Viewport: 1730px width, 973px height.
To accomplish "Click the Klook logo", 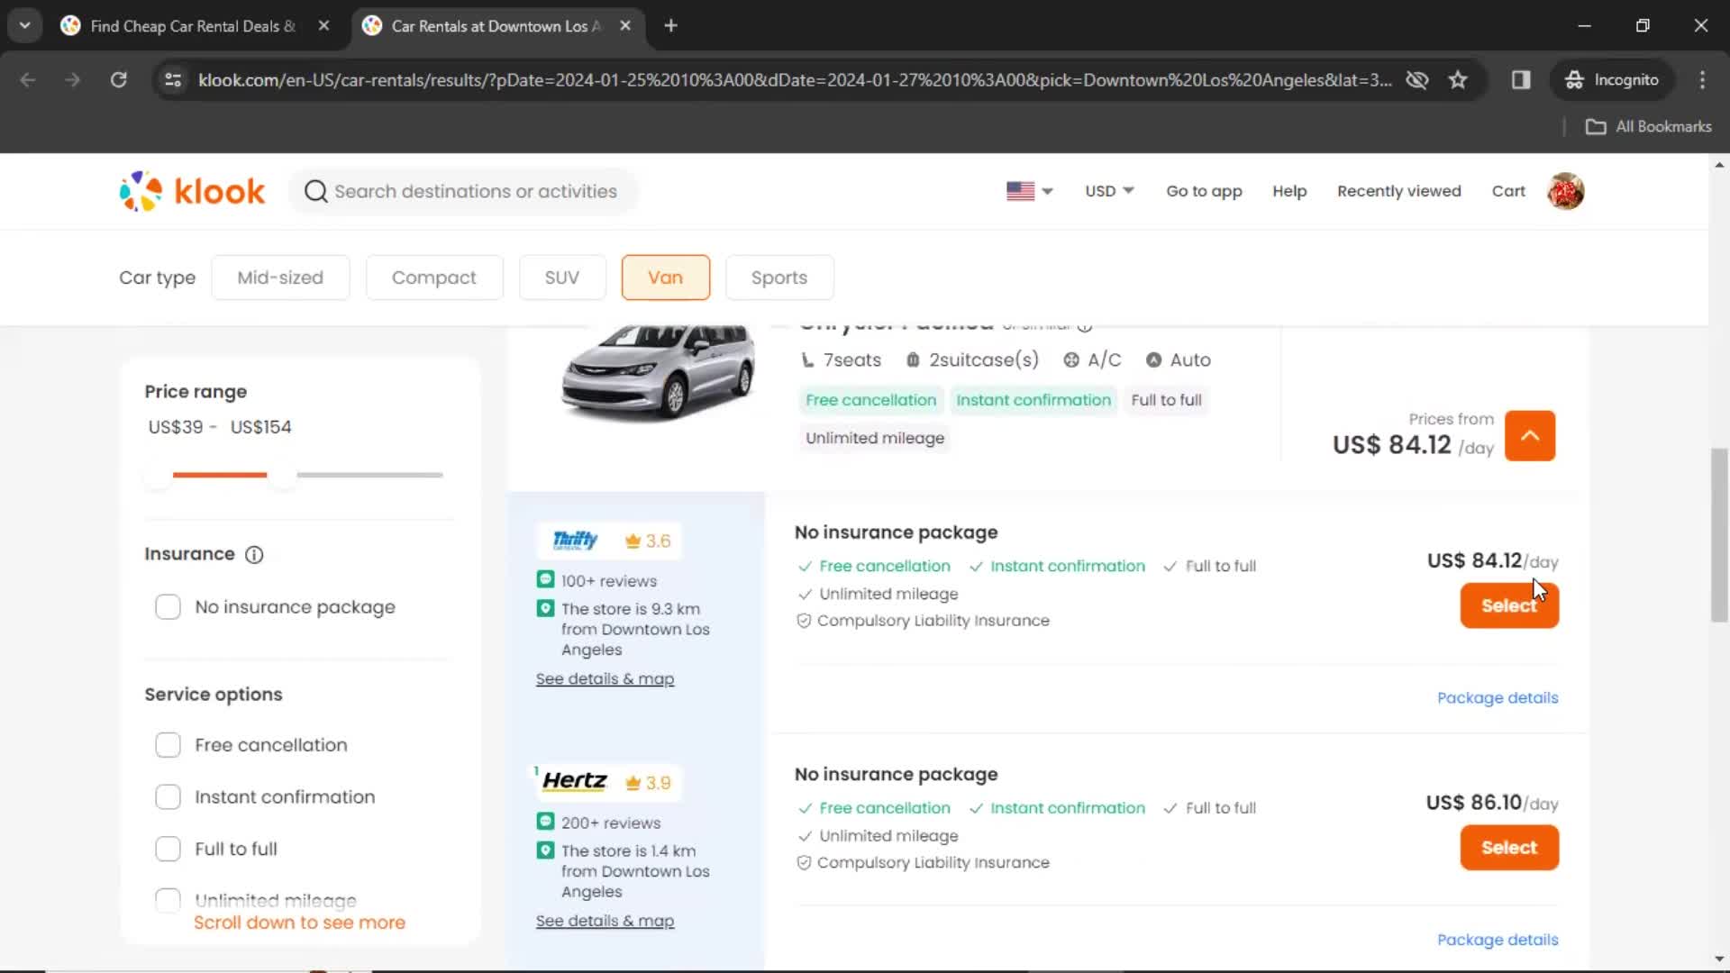I will point(192,191).
